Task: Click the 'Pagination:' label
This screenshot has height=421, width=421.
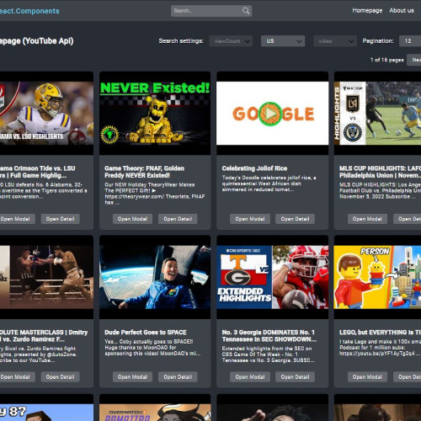Action: 378,41
